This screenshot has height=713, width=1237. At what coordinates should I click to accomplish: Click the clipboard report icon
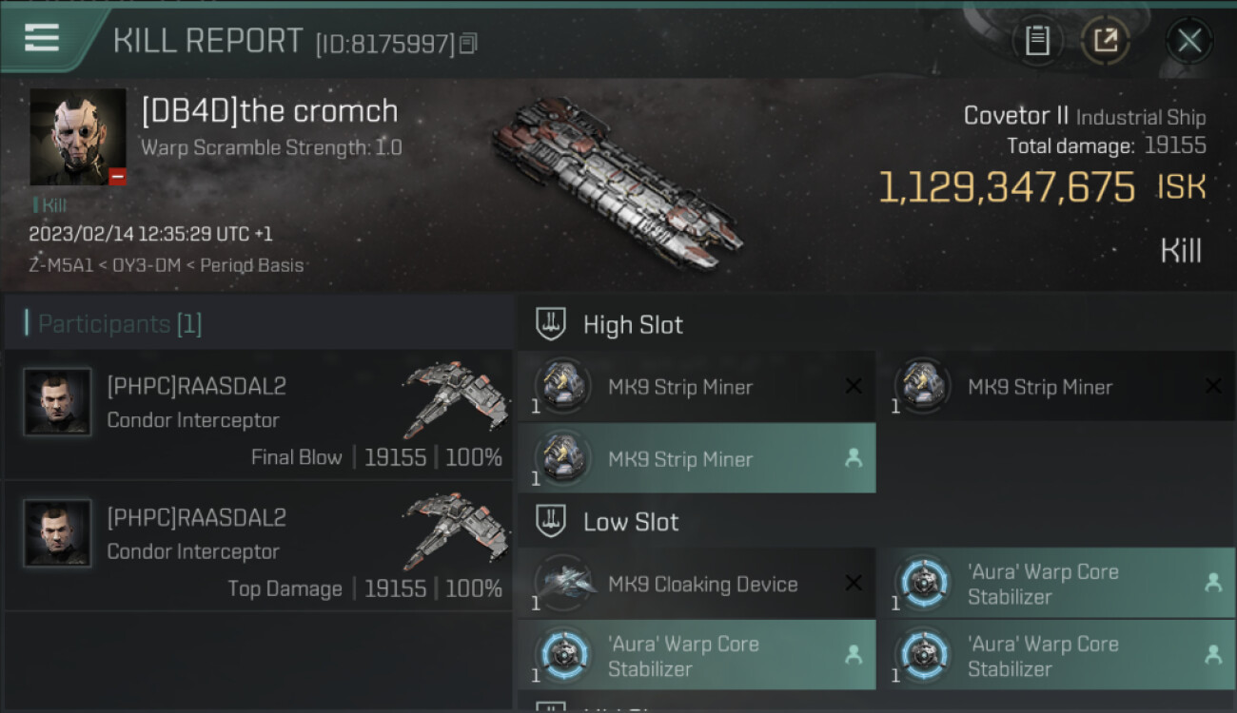coord(1037,41)
